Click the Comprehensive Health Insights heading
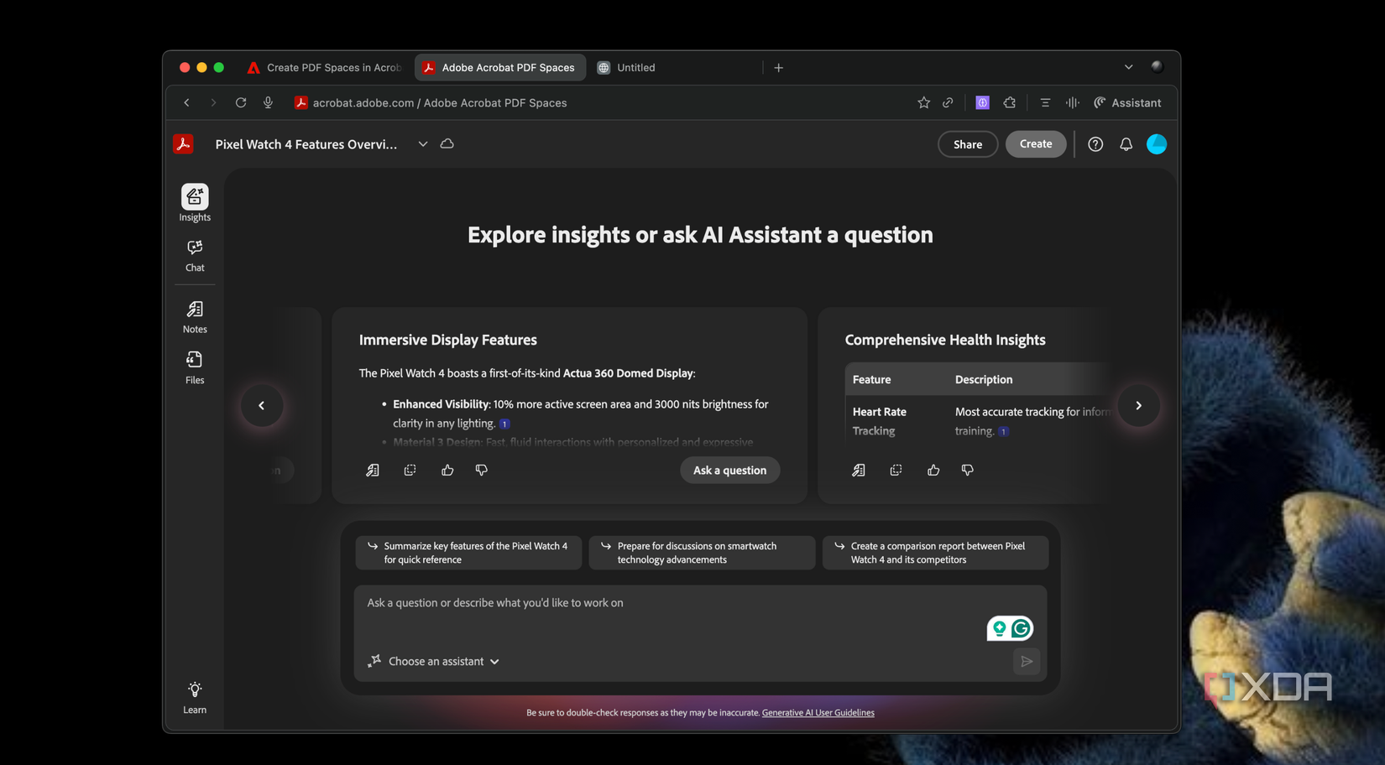Viewport: 1385px width, 765px height. tap(945, 340)
